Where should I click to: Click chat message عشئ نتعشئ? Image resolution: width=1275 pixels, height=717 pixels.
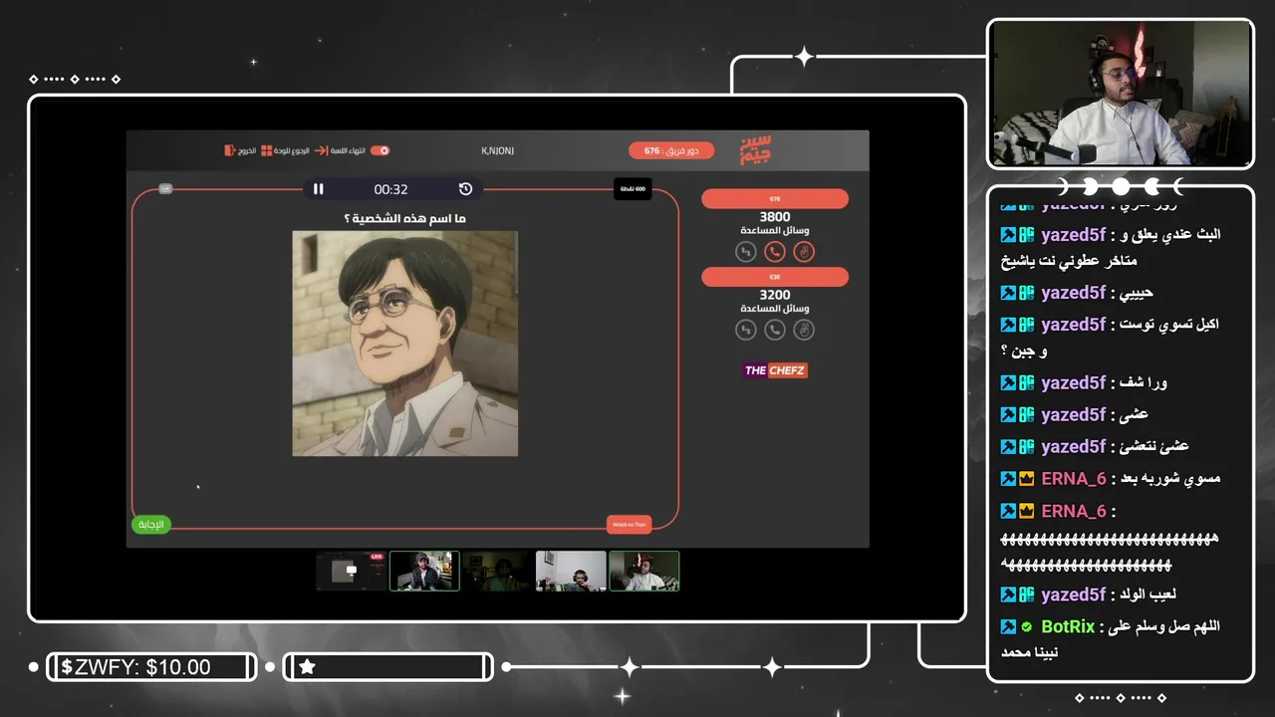coord(1155,446)
